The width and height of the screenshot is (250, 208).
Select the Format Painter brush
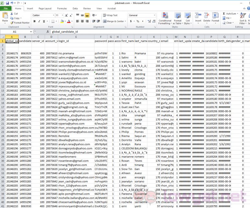[x=12, y=23]
